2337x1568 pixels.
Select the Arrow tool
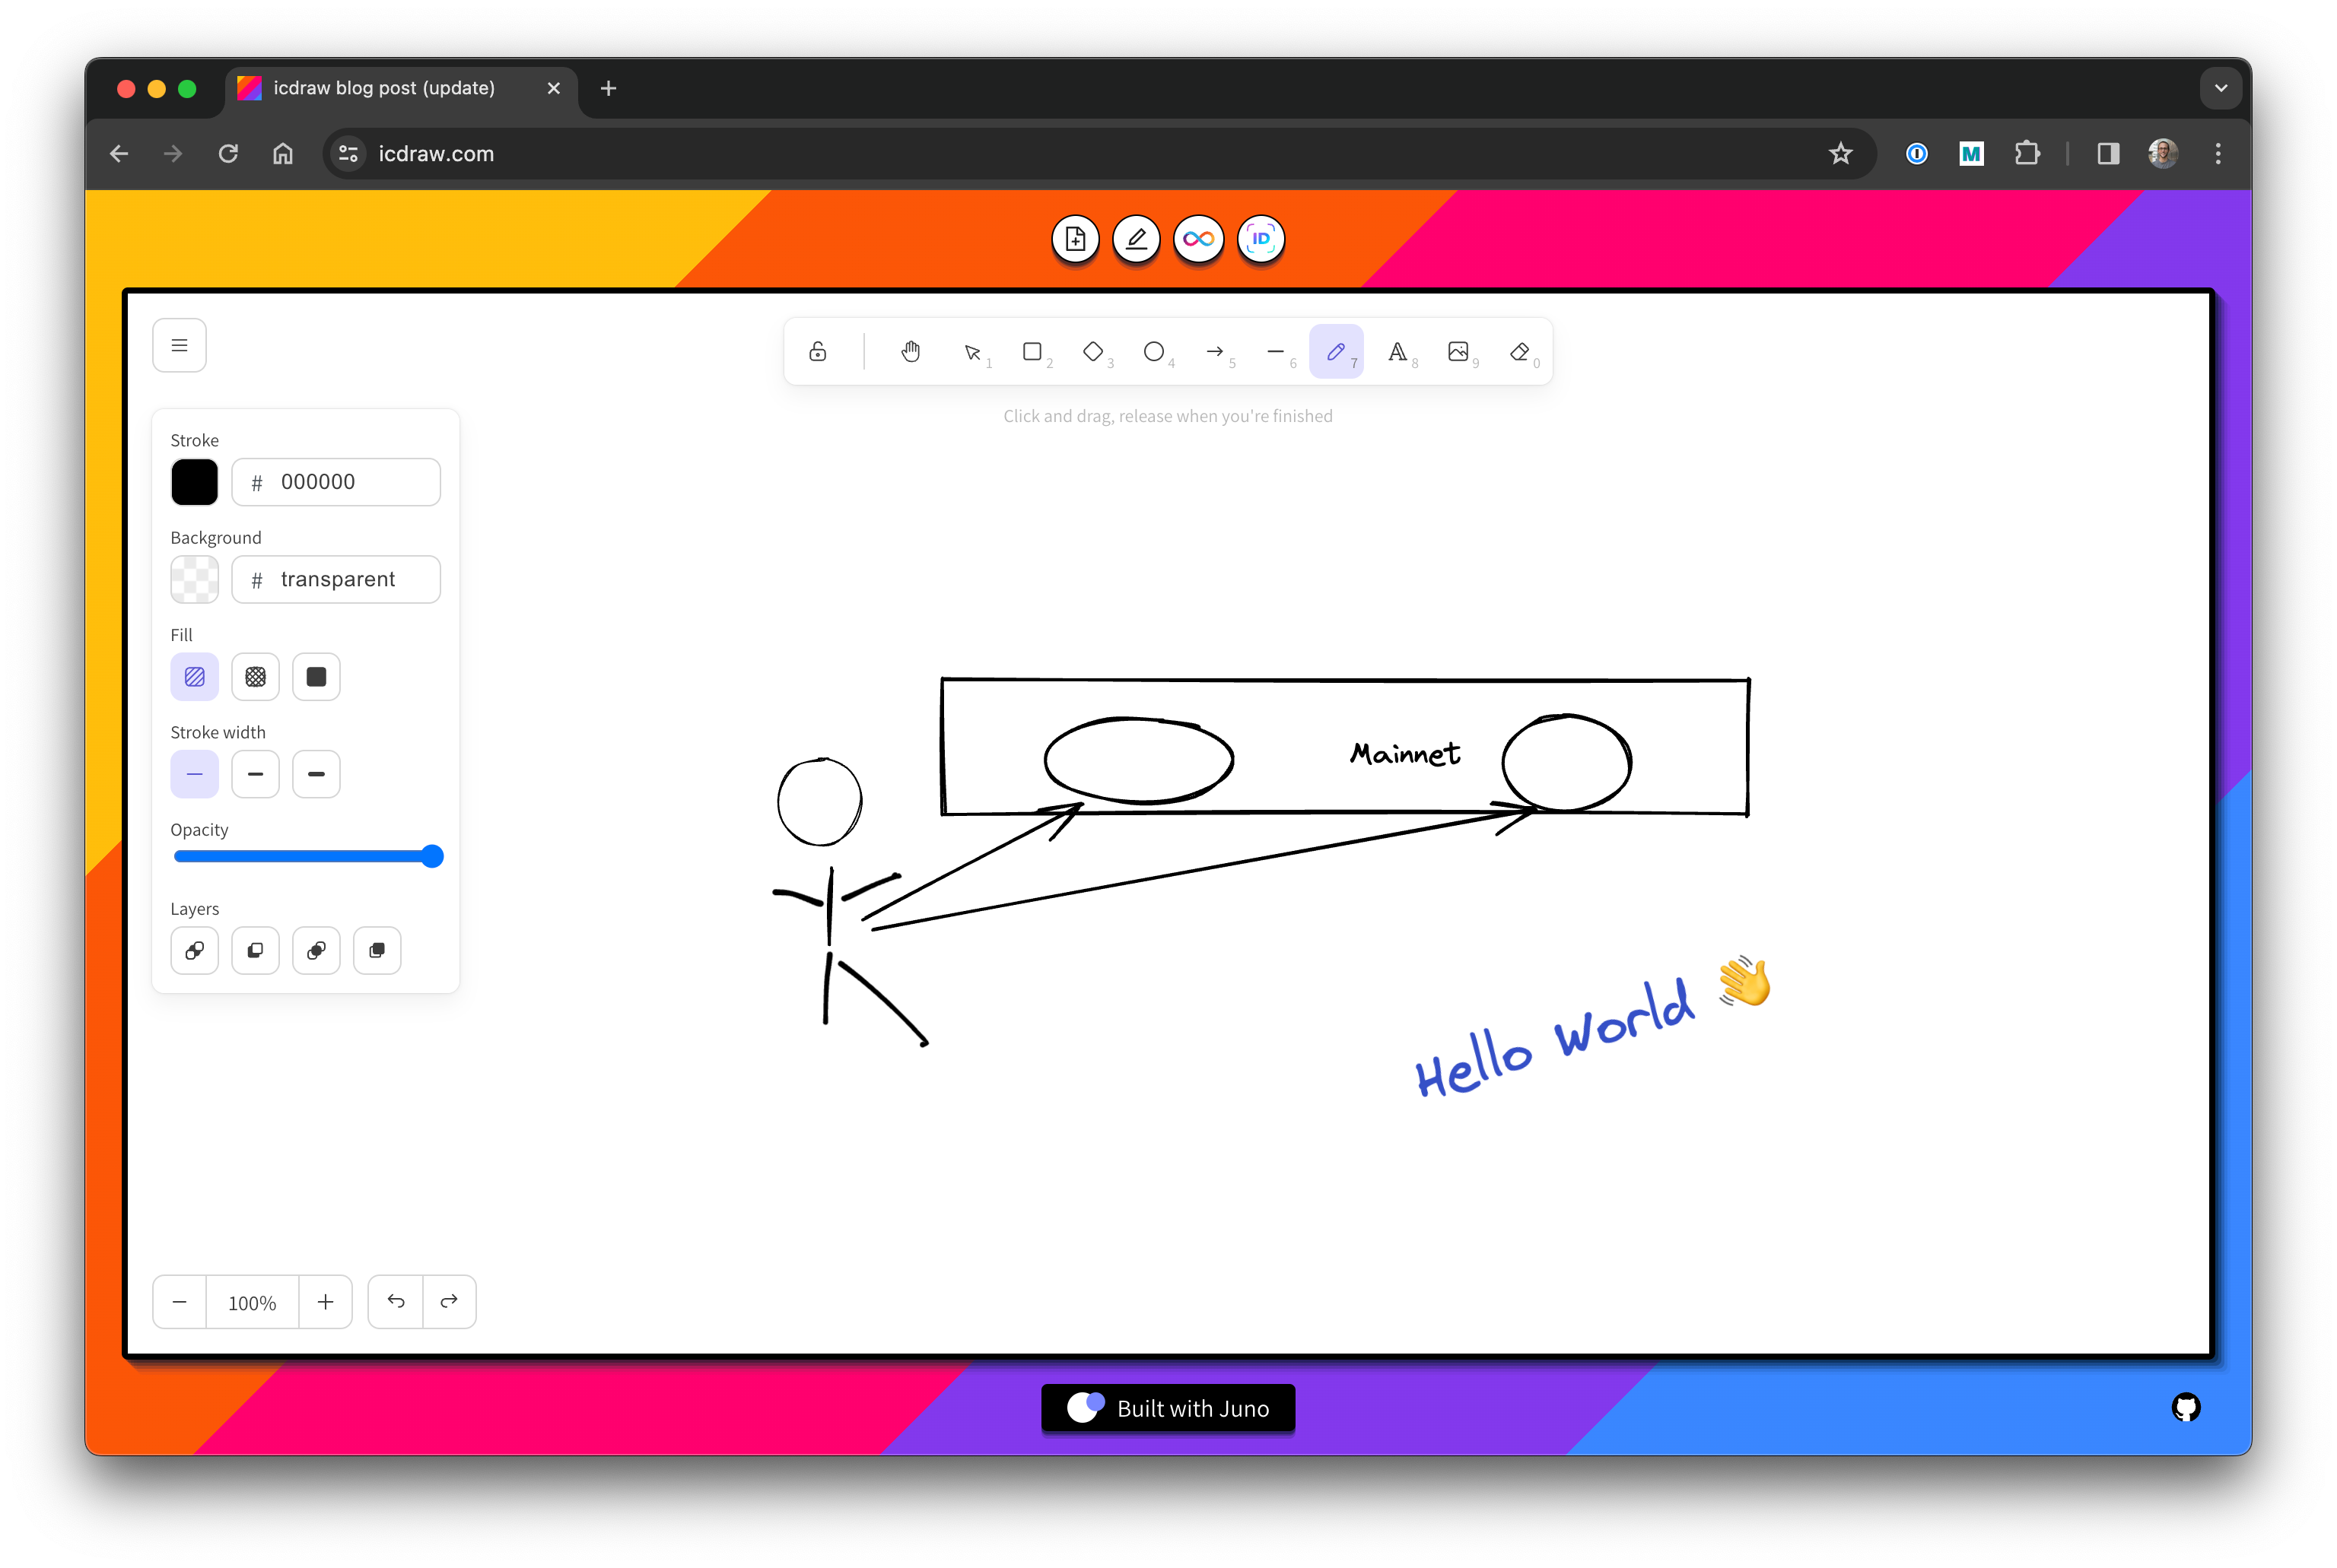click(x=1214, y=352)
